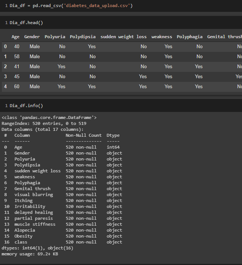Image resolution: width=242 pixels, height=265 pixels.
Task: Select age value 60 in table
Action: (17, 86)
